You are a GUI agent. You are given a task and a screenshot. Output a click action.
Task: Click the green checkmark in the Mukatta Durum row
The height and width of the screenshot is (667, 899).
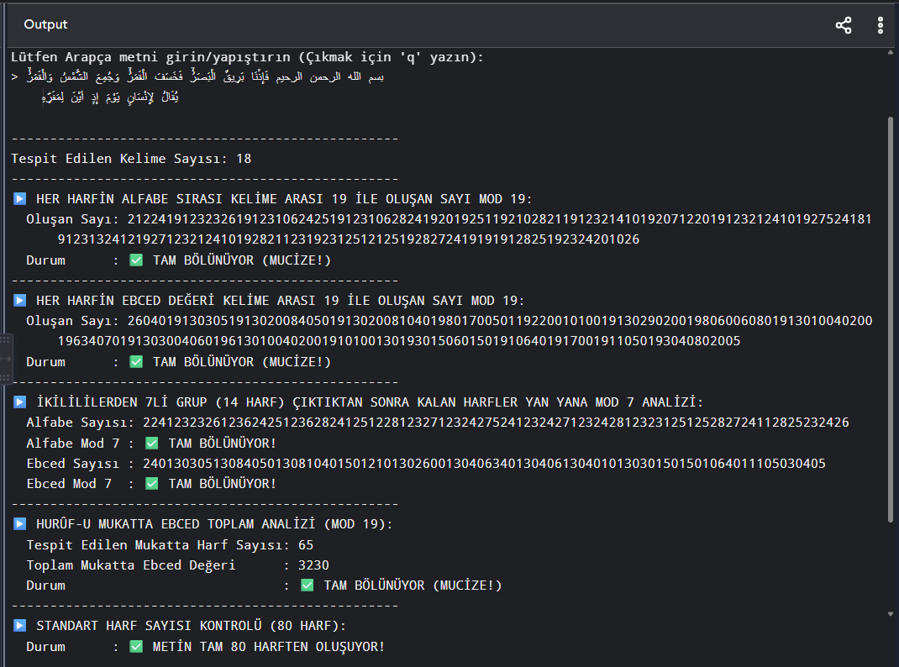click(308, 585)
